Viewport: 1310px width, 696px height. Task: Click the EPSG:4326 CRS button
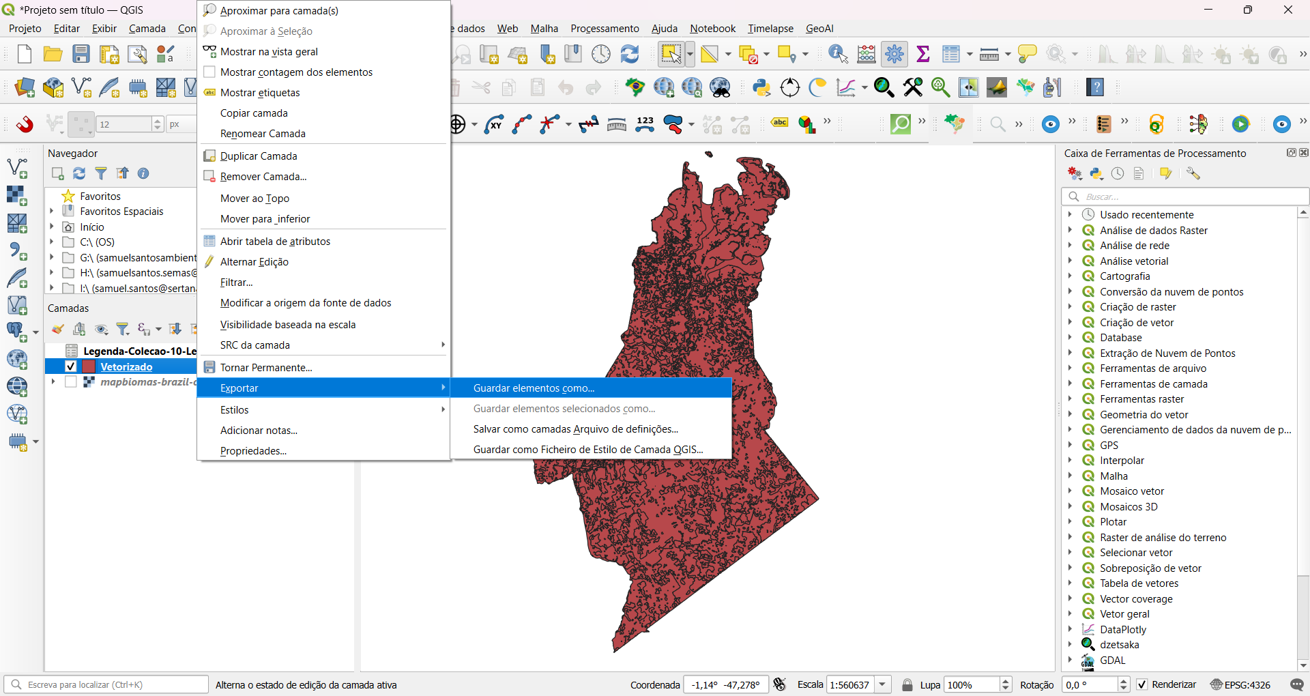[x=1240, y=684]
